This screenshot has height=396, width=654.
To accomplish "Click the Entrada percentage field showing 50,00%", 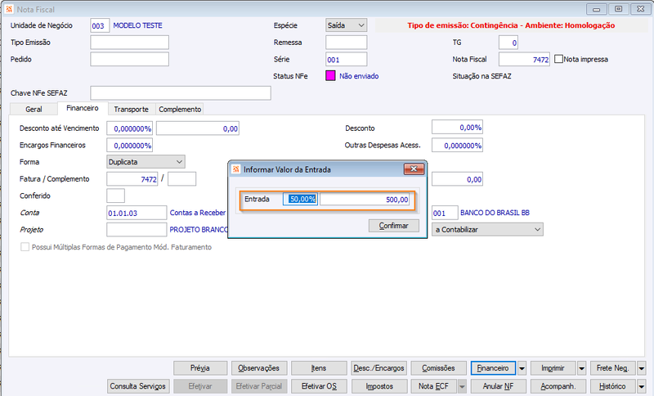I will coord(300,199).
